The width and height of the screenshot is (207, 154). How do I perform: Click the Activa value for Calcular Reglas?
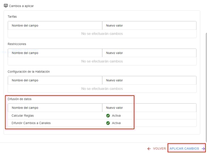tap(116, 116)
